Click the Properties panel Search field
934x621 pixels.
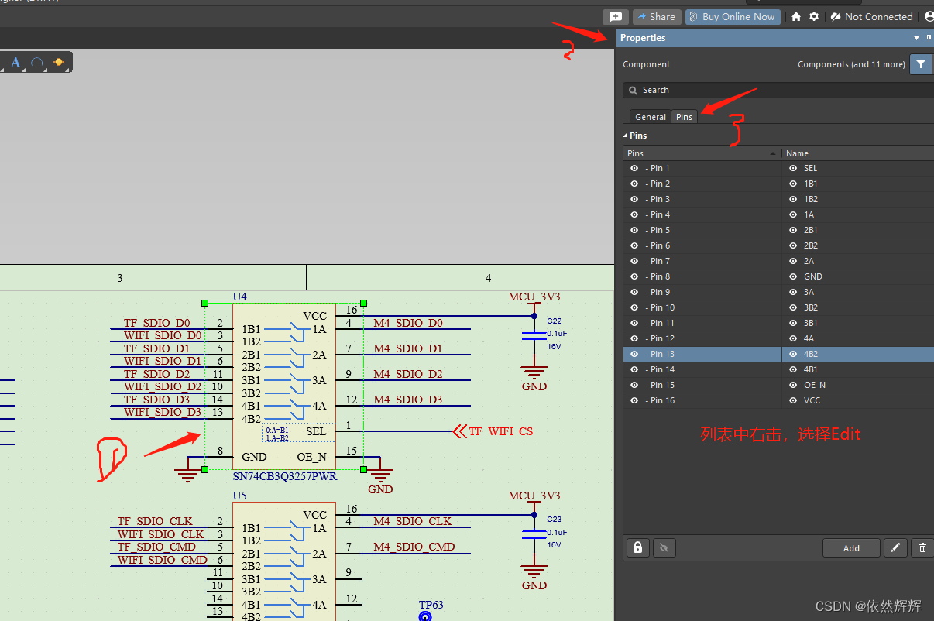778,91
